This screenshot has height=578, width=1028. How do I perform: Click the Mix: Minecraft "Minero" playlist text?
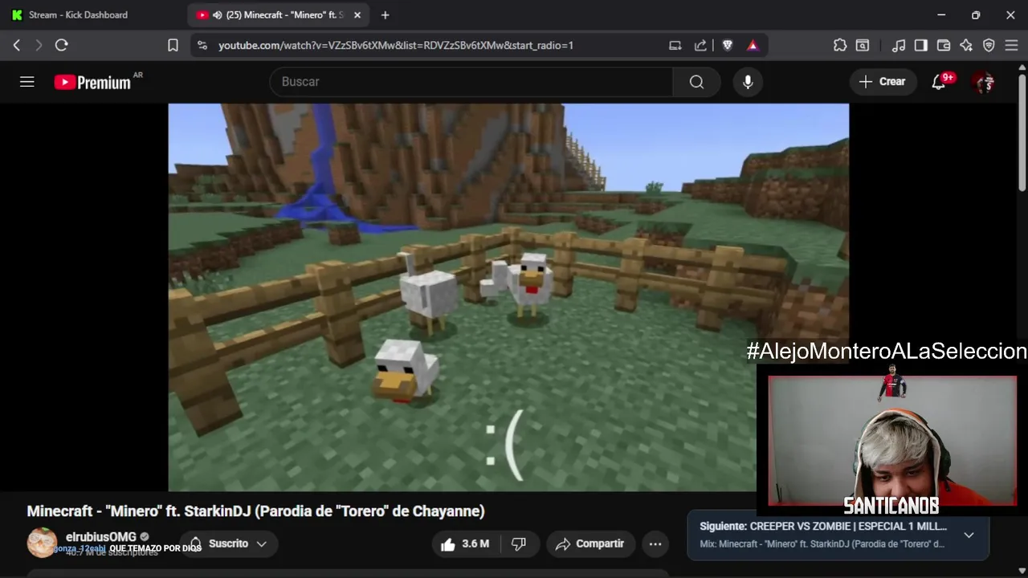[x=822, y=544]
